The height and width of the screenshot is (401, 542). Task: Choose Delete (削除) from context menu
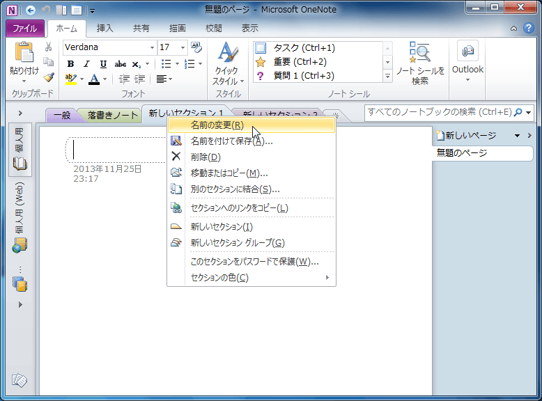point(251,157)
